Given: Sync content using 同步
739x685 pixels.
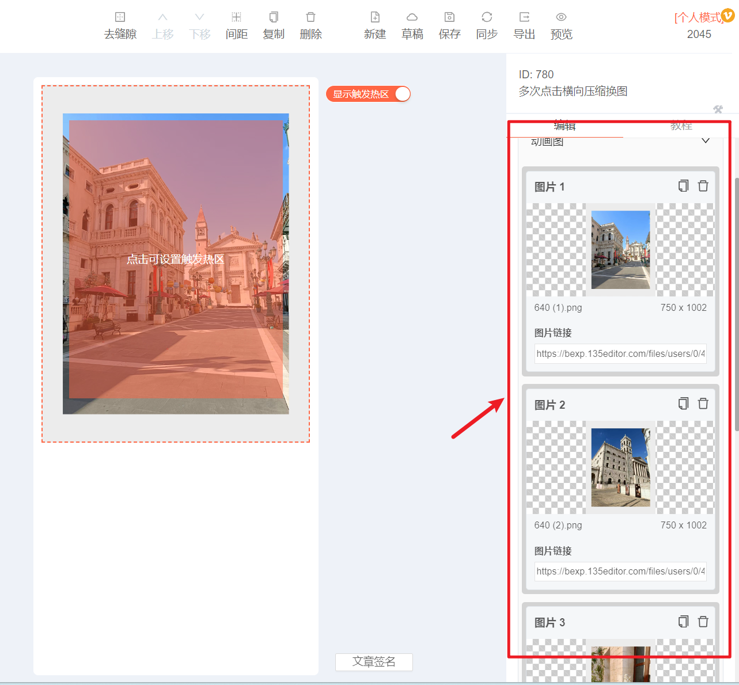Looking at the screenshot, I should (x=487, y=26).
